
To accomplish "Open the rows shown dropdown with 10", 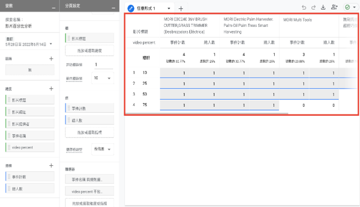I will (x=102, y=78).
